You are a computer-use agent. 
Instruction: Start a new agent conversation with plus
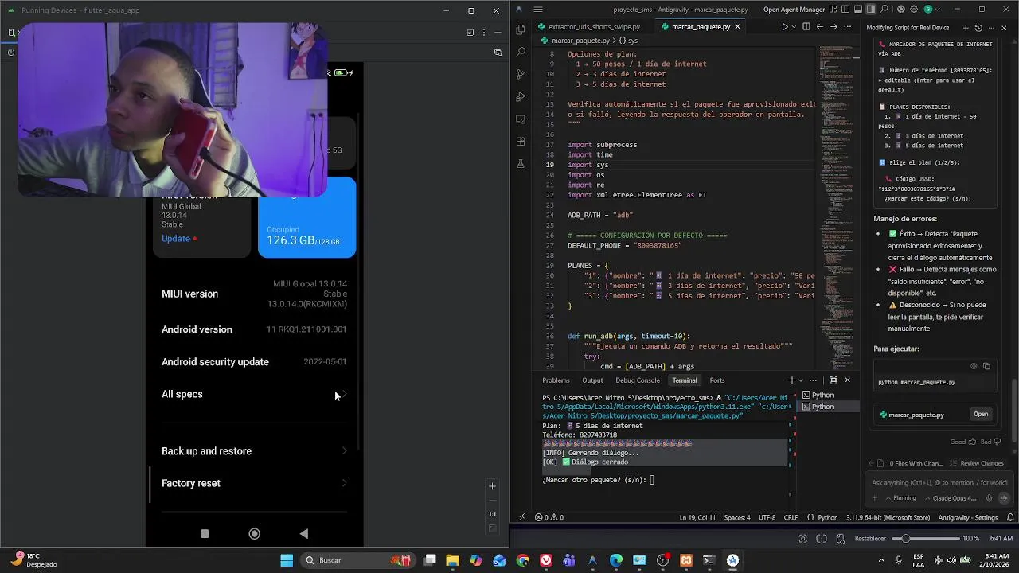967,28
